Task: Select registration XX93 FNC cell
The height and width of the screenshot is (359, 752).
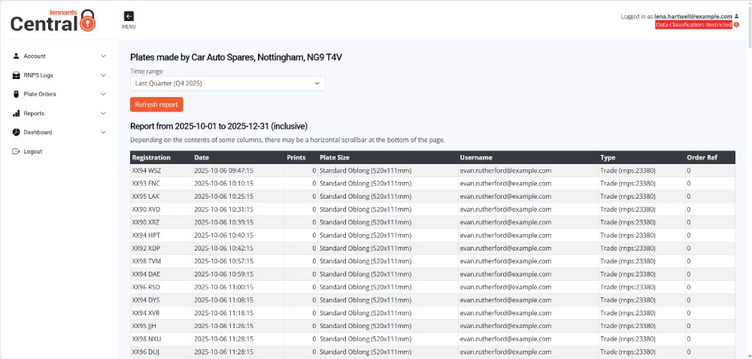Action: click(161, 184)
